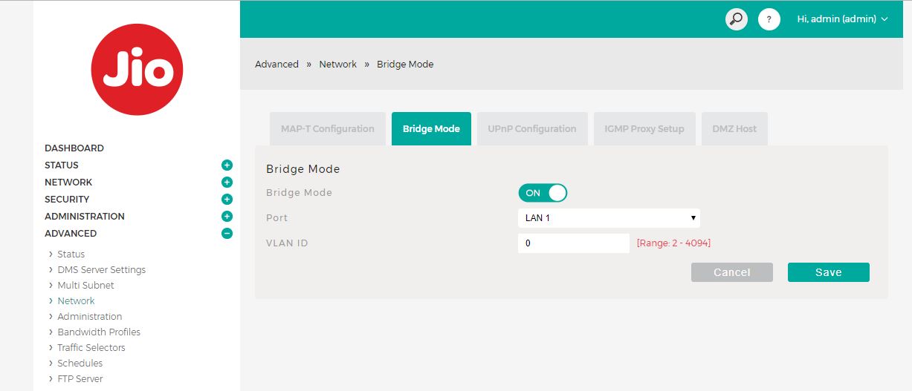The width and height of the screenshot is (912, 391).
Task: Collapse the ADVANCED menu minus icon
Action: (227, 234)
